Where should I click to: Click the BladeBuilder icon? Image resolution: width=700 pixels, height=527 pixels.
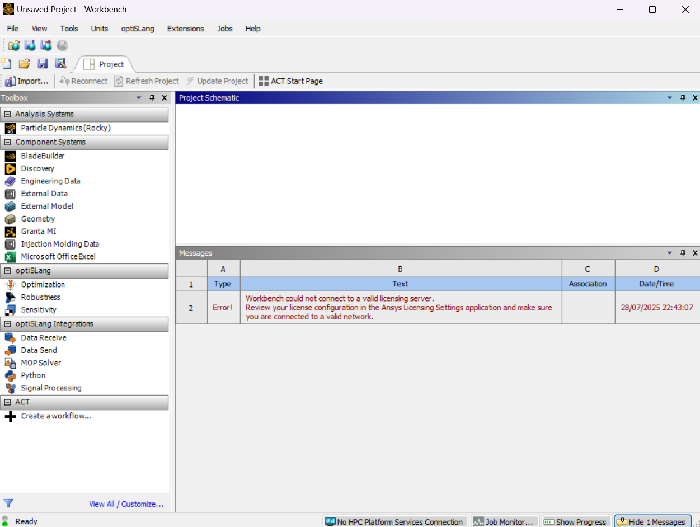[10, 156]
